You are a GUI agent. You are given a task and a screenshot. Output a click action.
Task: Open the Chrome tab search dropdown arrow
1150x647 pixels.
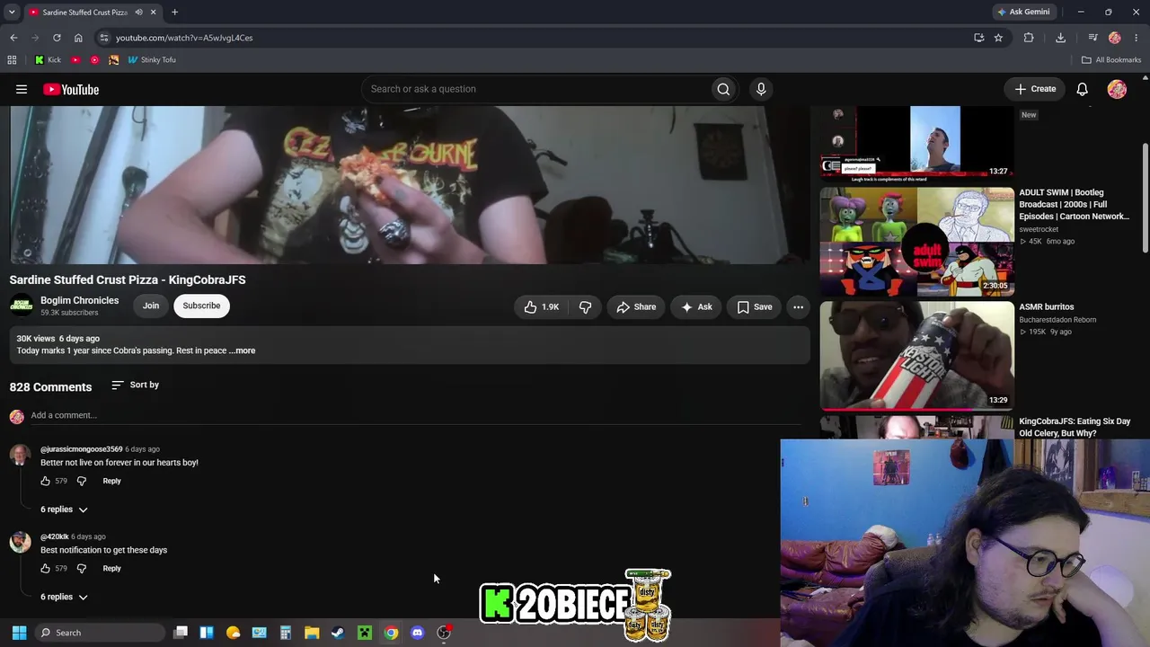(12, 13)
